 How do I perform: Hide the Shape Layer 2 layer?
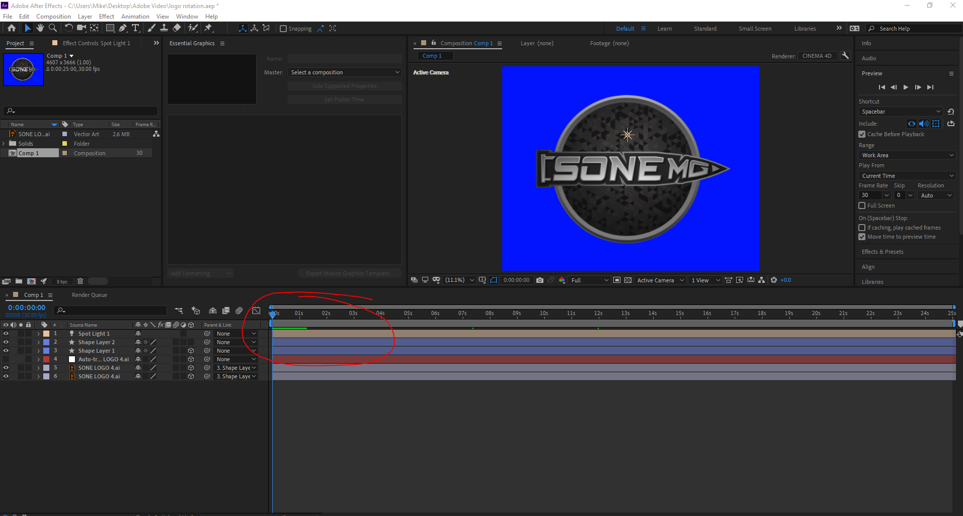coord(6,342)
